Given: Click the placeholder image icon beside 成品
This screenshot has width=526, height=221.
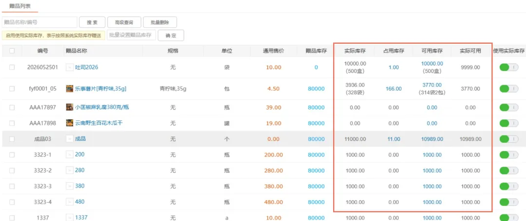Looking at the screenshot, I should 70,139.
